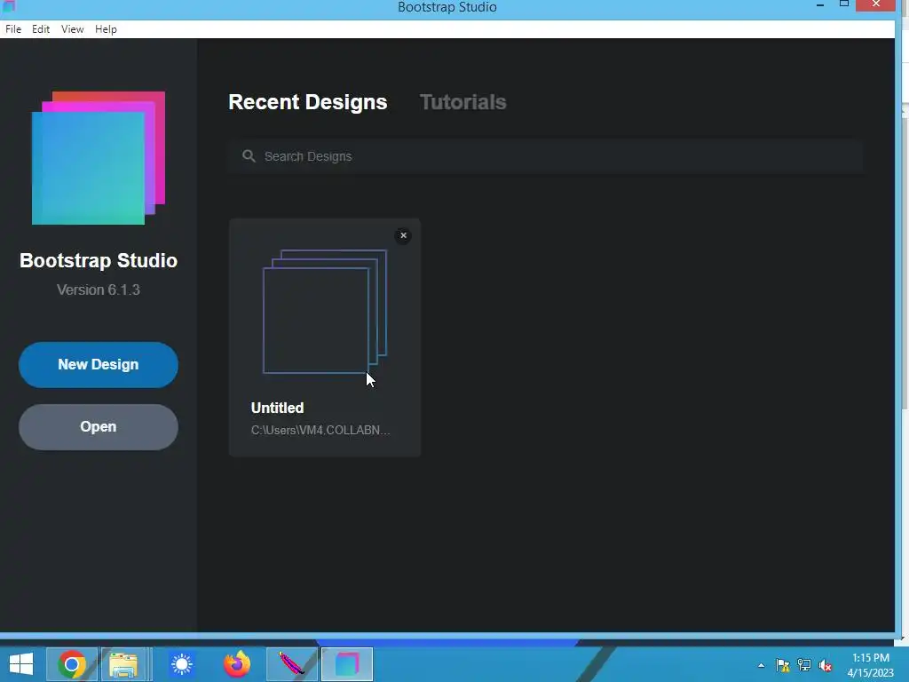Open File Explorer from the taskbar
The height and width of the screenshot is (682, 909).
pyautogui.click(x=123, y=664)
